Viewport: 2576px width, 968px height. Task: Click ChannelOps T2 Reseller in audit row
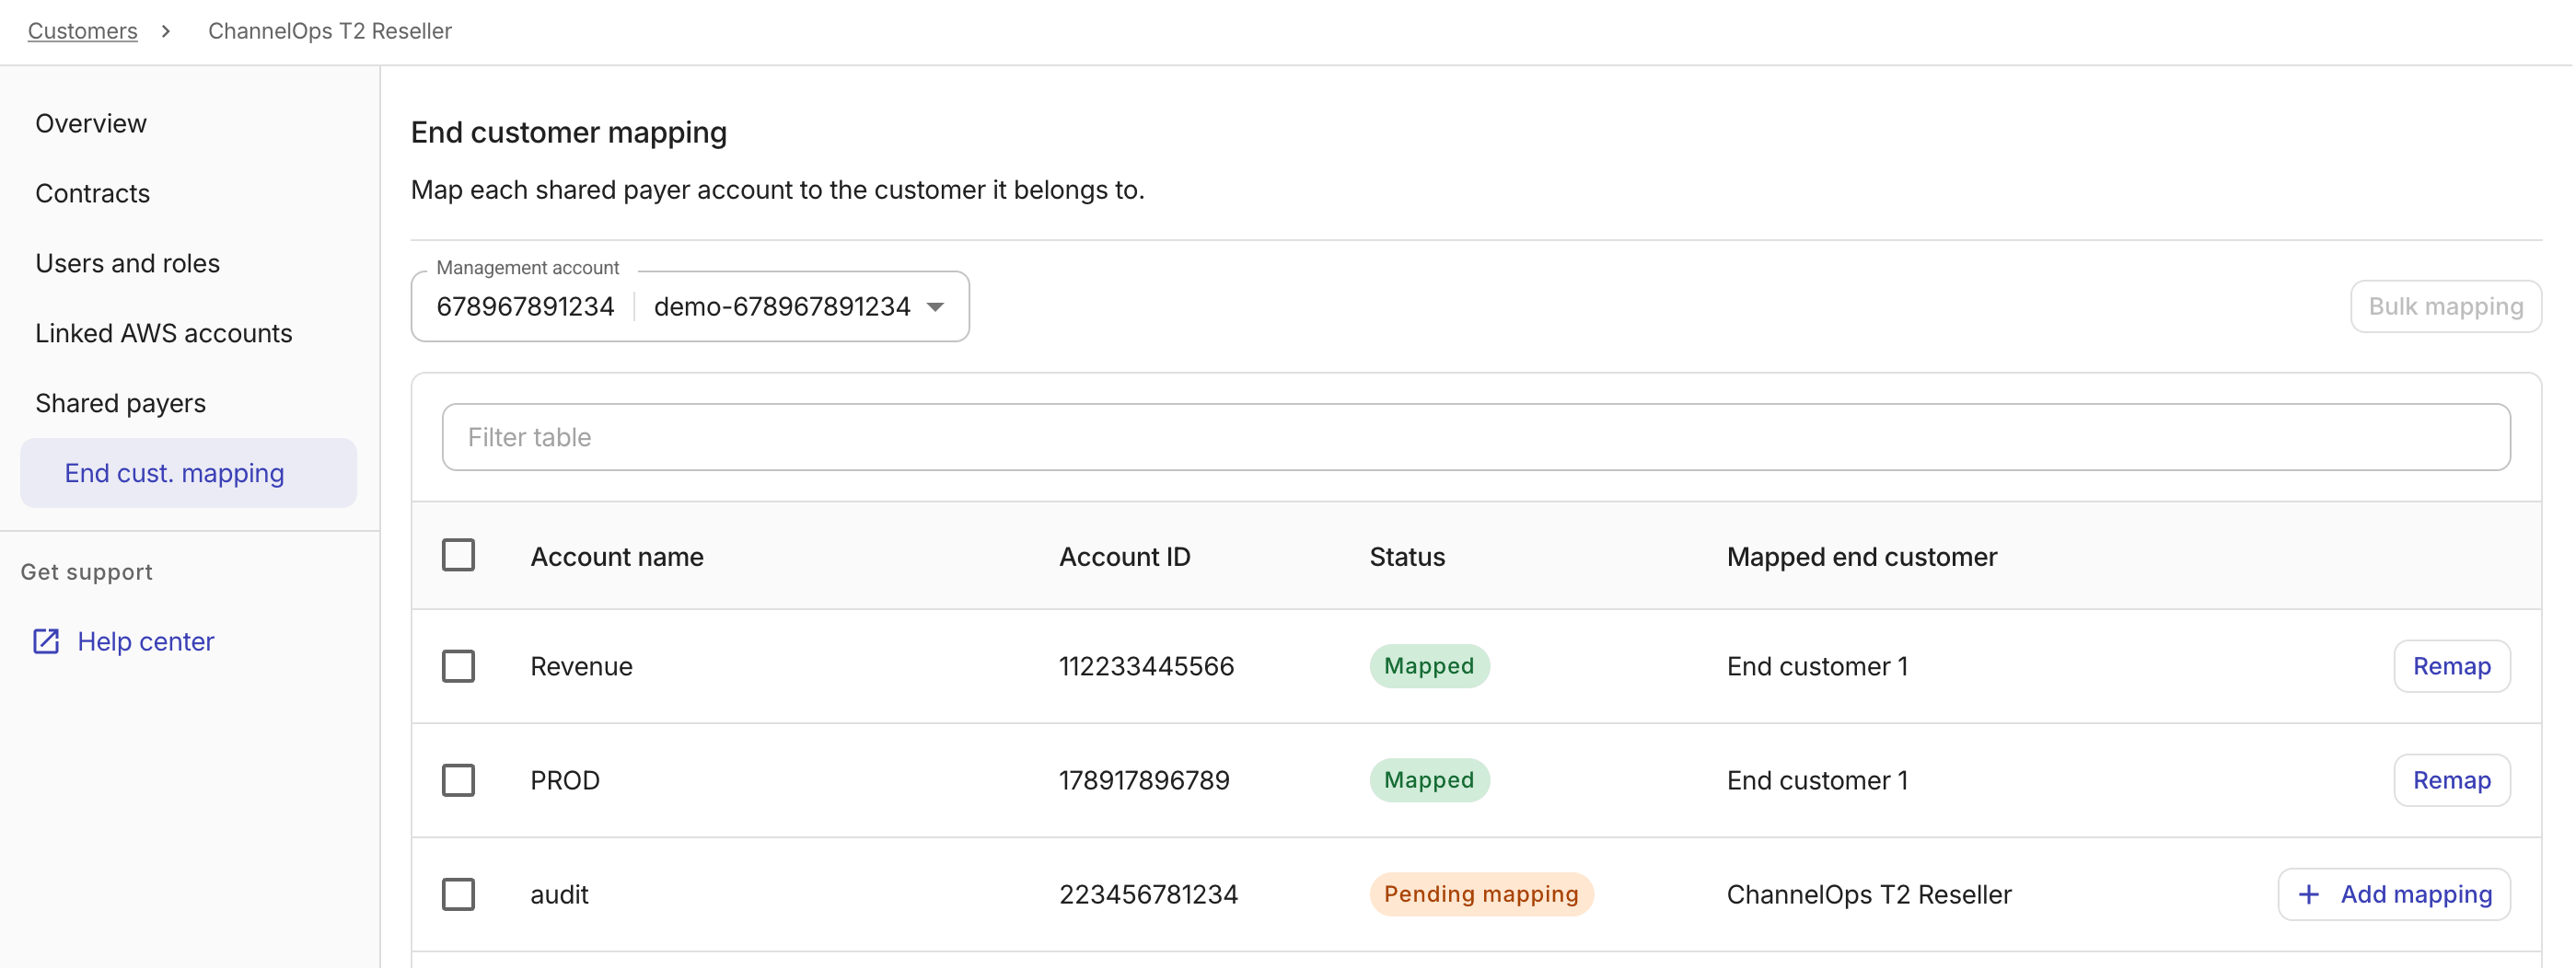pyautogui.click(x=1869, y=894)
